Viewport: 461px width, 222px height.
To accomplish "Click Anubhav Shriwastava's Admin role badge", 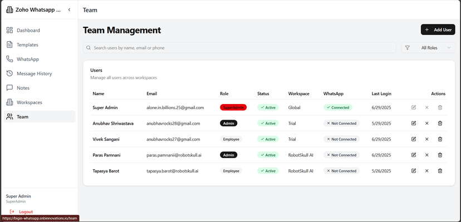I will (228, 124).
